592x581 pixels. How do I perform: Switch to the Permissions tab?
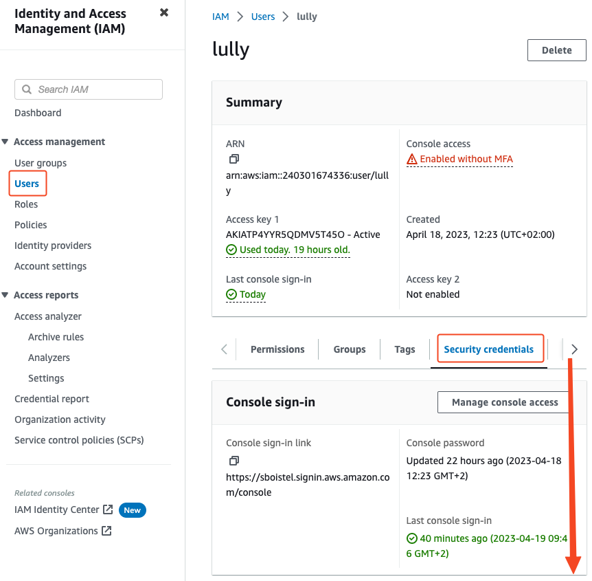point(277,349)
